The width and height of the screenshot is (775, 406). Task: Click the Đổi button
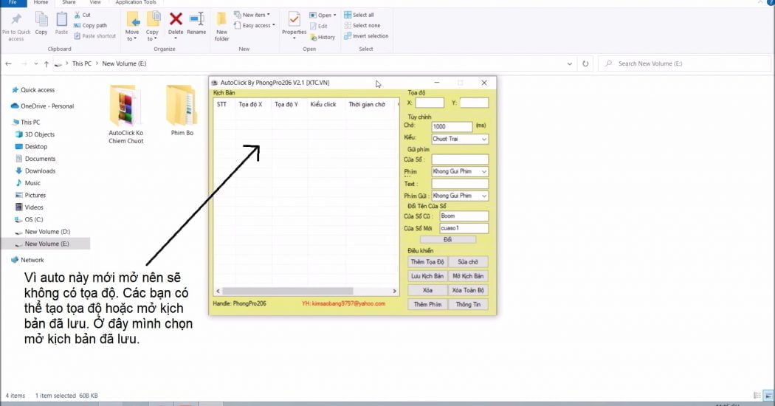[x=448, y=239]
